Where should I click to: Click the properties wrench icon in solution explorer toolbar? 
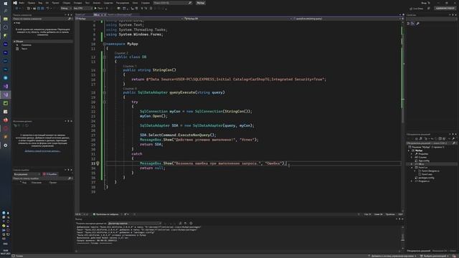453,139
